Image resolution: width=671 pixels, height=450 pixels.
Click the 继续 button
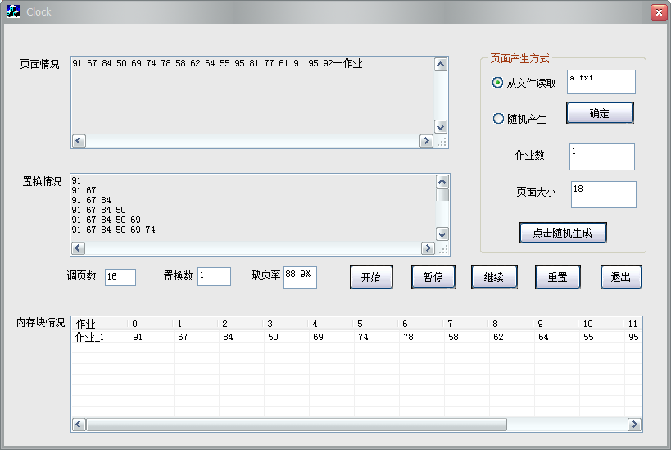point(494,277)
